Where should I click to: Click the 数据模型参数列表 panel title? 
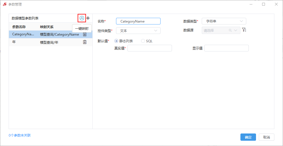click(25, 18)
